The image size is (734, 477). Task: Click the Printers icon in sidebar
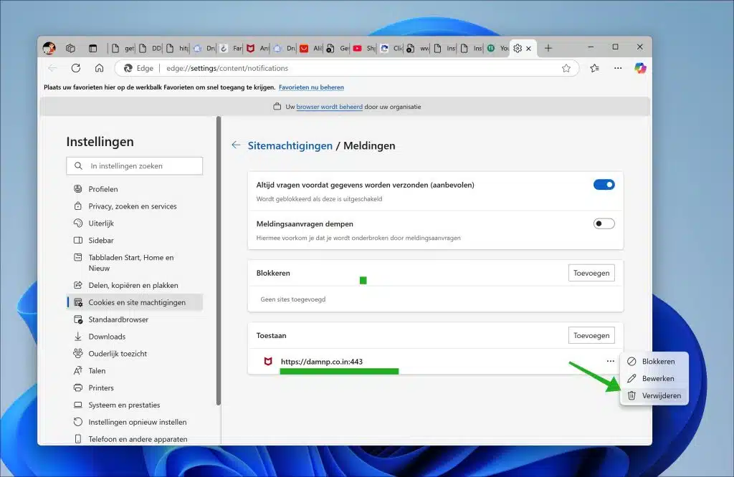point(78,387)
